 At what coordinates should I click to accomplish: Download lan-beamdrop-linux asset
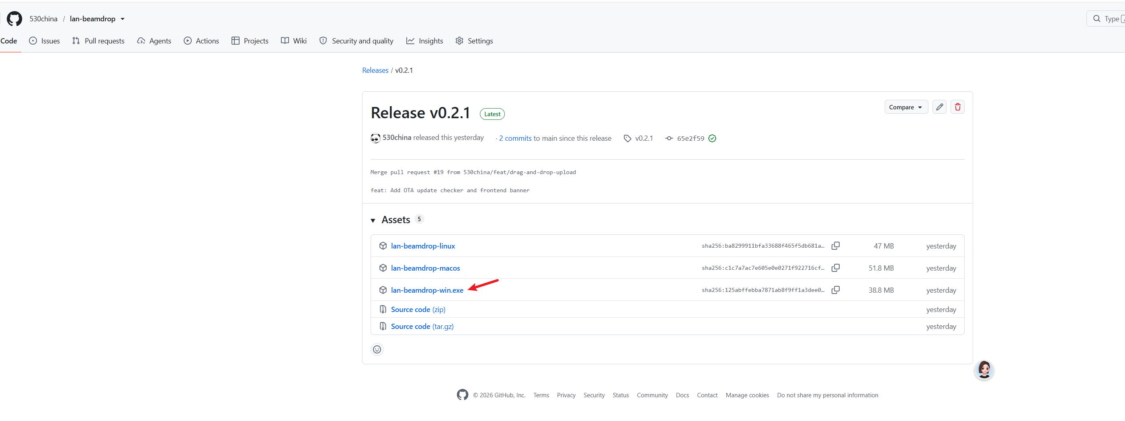pyautogui.click(x=423, y=246)
